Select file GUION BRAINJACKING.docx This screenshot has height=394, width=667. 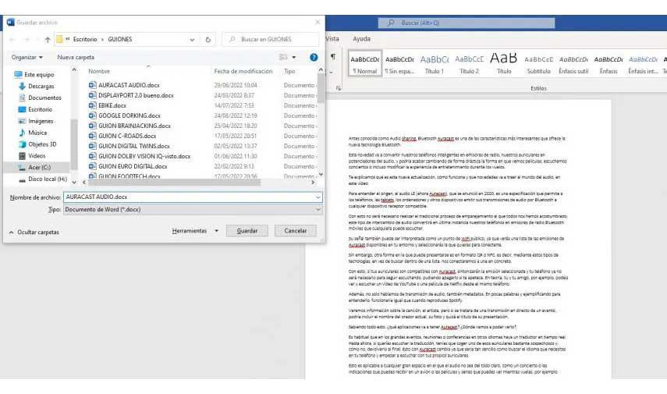click(x=129, y=126)
